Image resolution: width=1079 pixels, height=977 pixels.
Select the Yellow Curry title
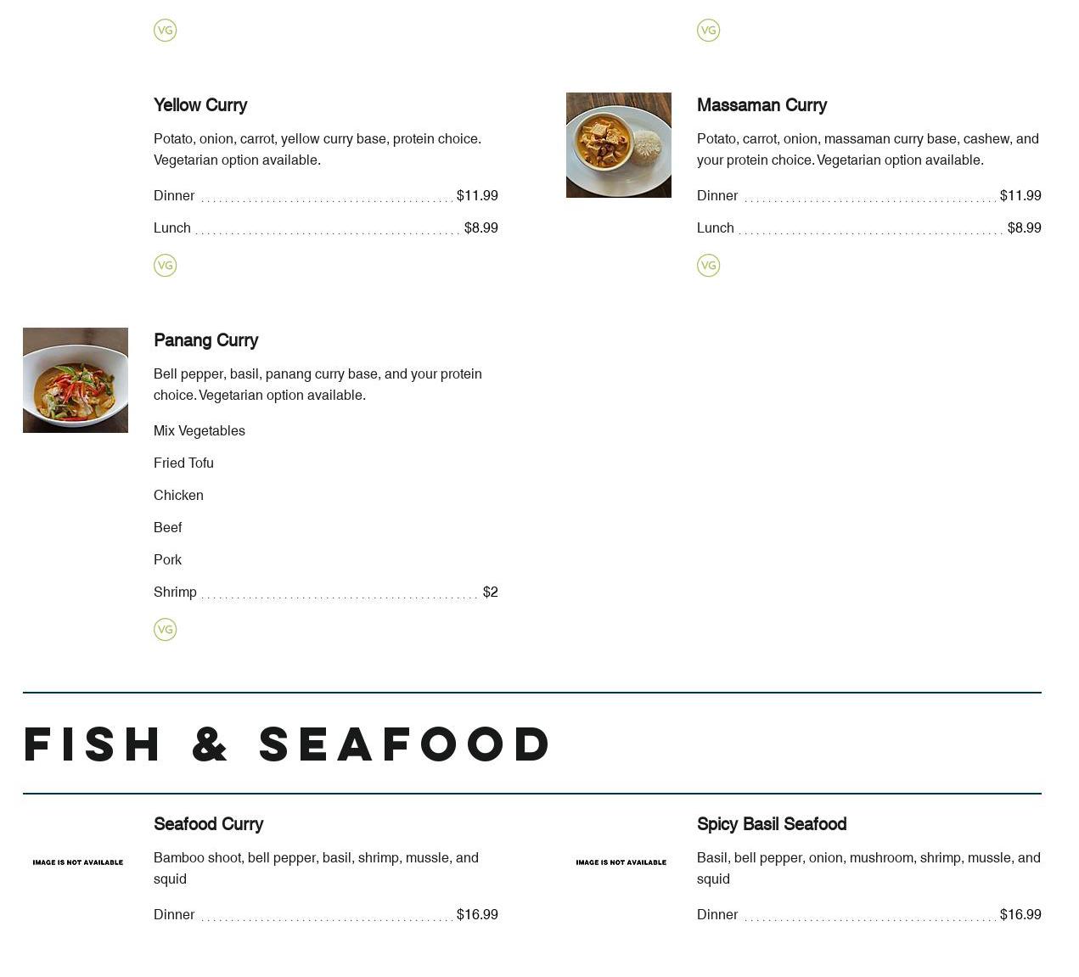200,105
